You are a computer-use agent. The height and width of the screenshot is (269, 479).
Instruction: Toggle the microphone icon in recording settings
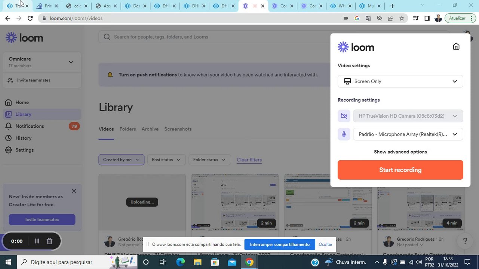point(344,134)
